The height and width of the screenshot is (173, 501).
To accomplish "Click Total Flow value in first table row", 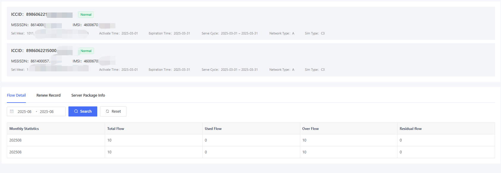I will click(x=109, y=140).
